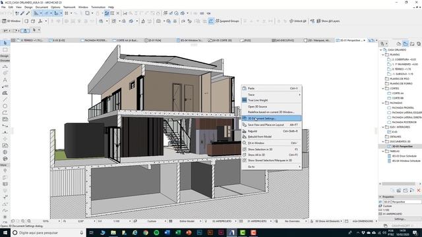Viewport: 422px width, 237px height.
Task: Edit the Perspective name field in Properties
Action: (x=406, y=202)
